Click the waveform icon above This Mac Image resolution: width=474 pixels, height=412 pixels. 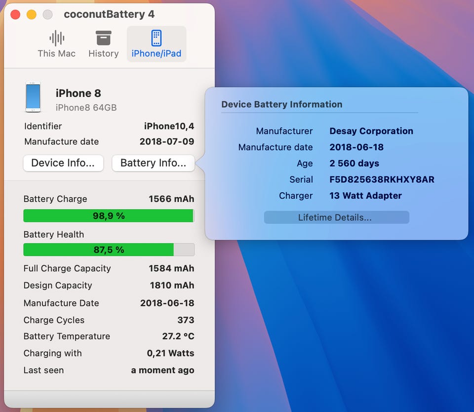pos(57,38)
